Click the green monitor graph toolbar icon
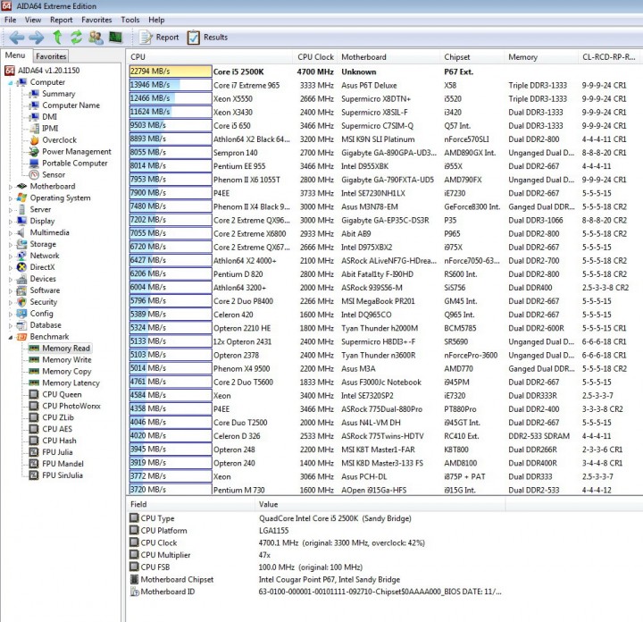 (116, 38)
